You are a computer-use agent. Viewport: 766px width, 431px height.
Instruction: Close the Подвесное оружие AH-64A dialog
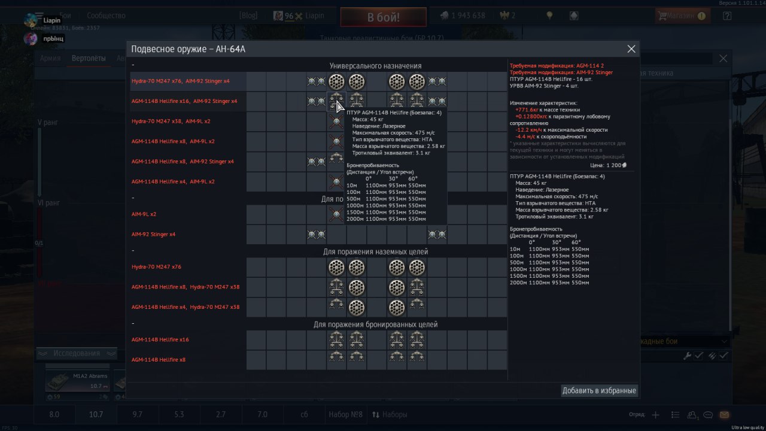pyautogui.click(x=631, y=49)
